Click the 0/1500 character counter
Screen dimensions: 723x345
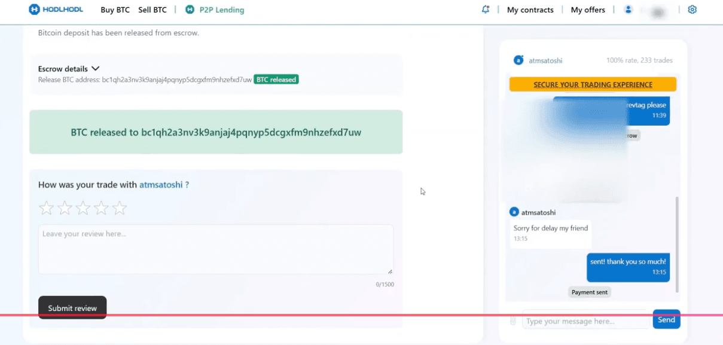point(385,284)
